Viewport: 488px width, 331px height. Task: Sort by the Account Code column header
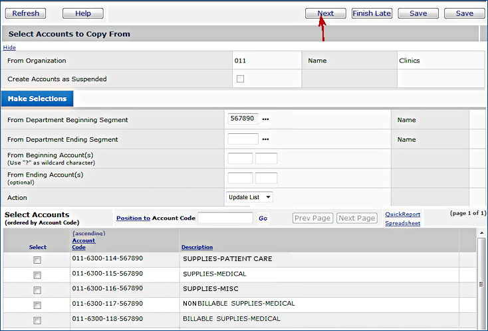click(83, 244)
